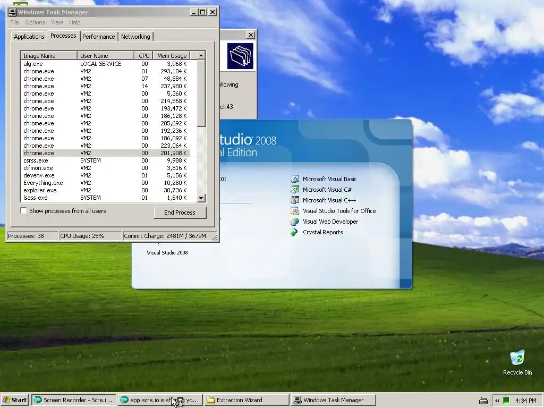Select the Everything.exe process
This screenshot has width=544, height=408.
(x=106, y=183)
